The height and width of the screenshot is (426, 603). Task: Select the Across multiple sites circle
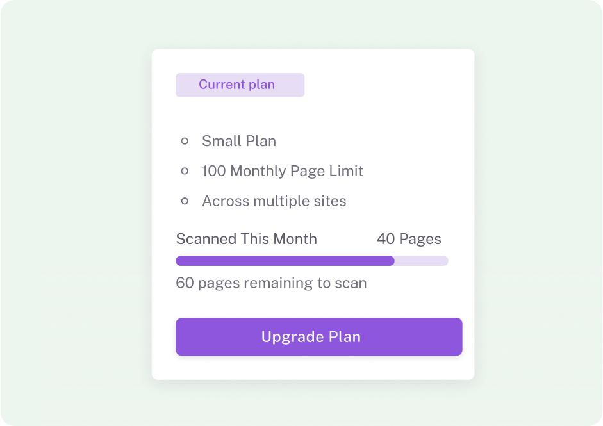point(186,200)
